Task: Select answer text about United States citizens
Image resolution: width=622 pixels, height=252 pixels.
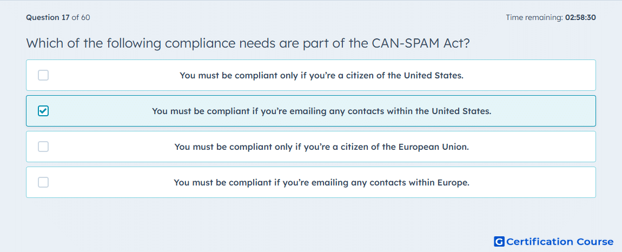Action: tap(321, 75)
